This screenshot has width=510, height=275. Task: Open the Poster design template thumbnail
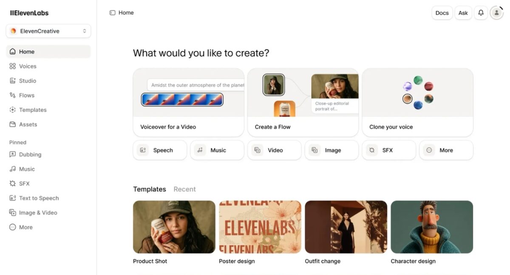pyautogui.click(x=260, y=227)
